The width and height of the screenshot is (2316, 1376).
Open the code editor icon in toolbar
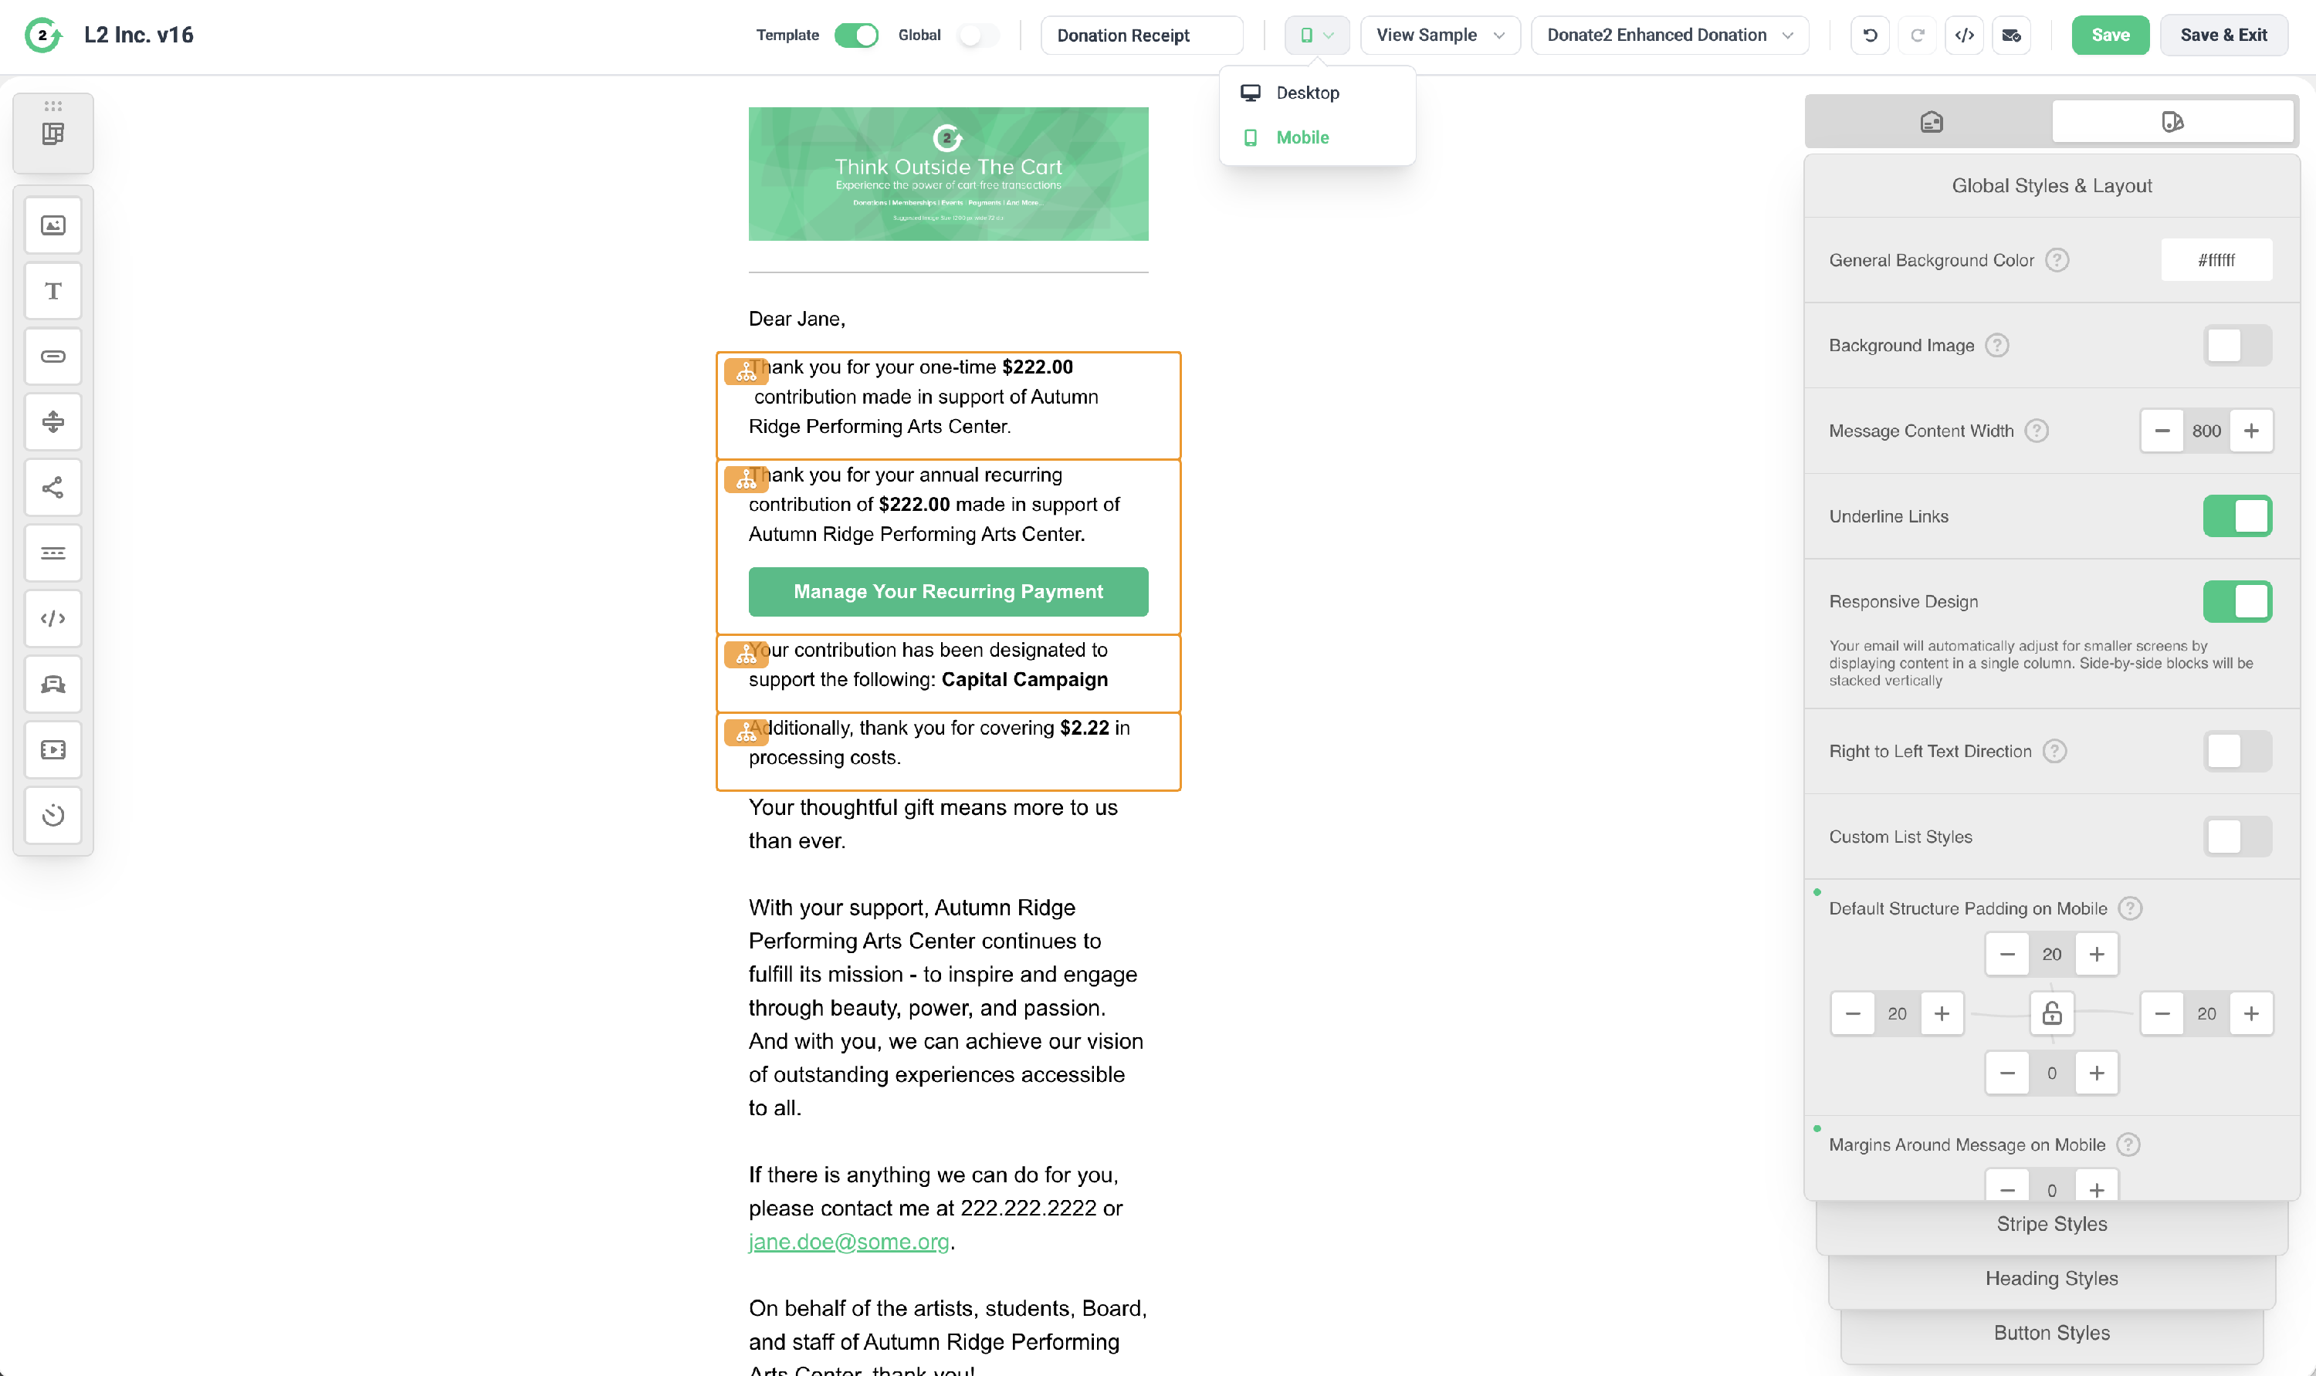pos(1963,35)
